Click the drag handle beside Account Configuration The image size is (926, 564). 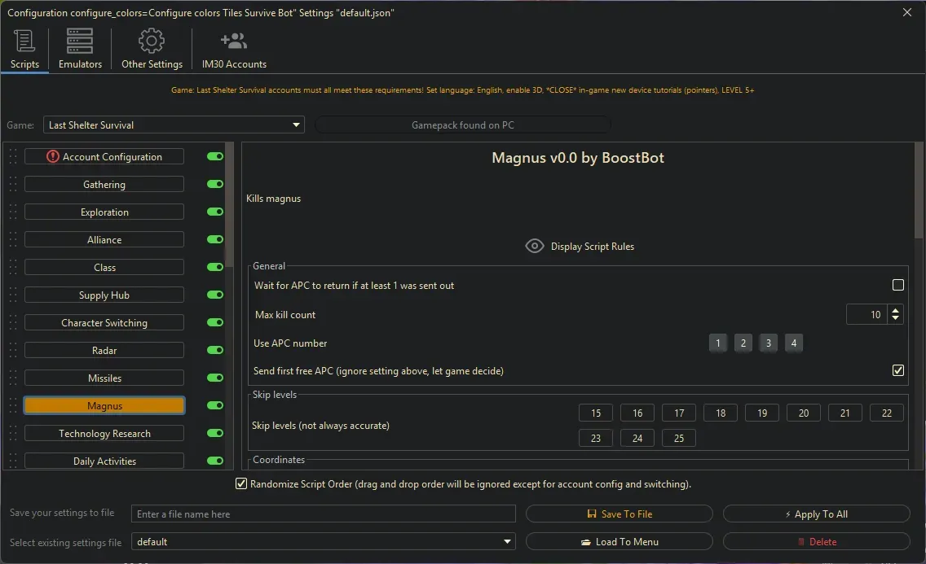coord(13,157)
